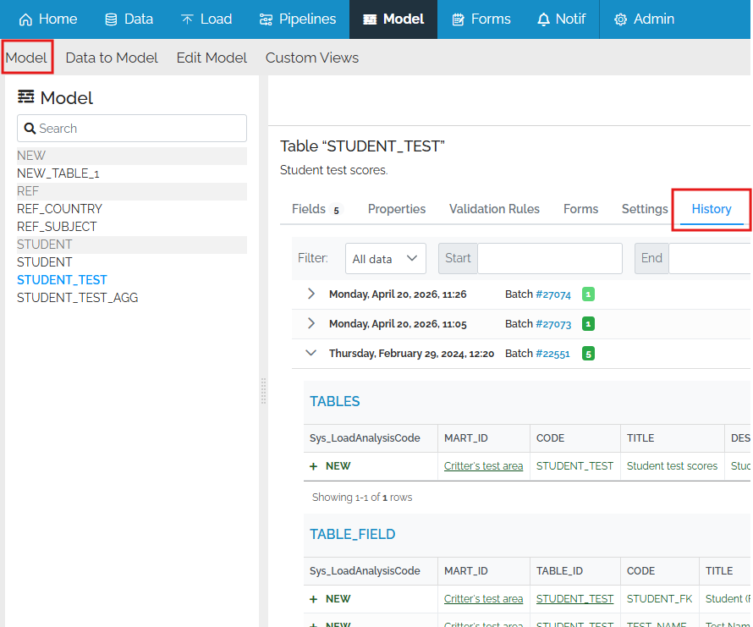Open the Admin menu

pos(644,19)
